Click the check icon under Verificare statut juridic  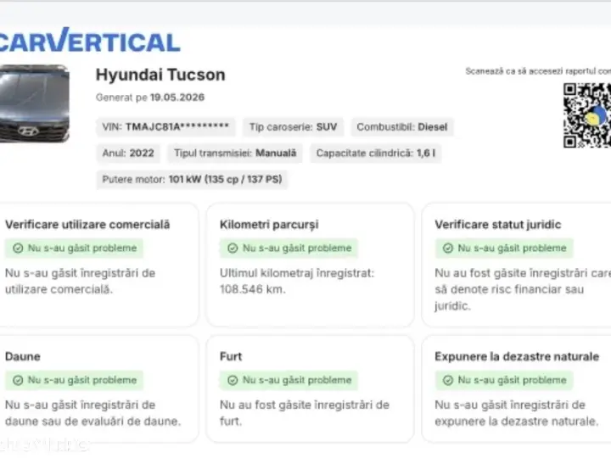tap(448, 248)
